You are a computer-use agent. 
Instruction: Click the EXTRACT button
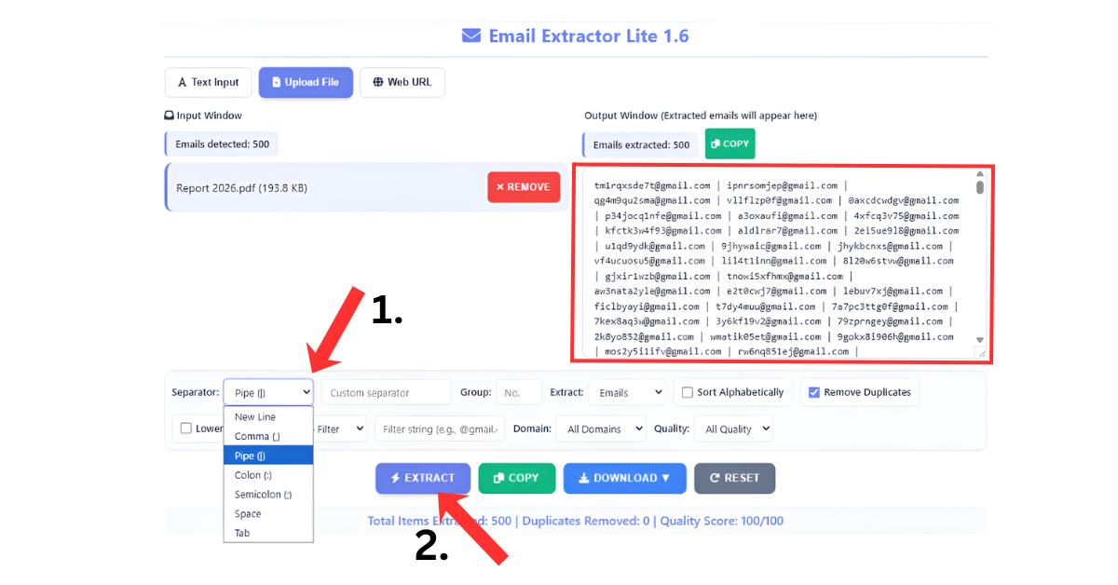click(423, 478)
